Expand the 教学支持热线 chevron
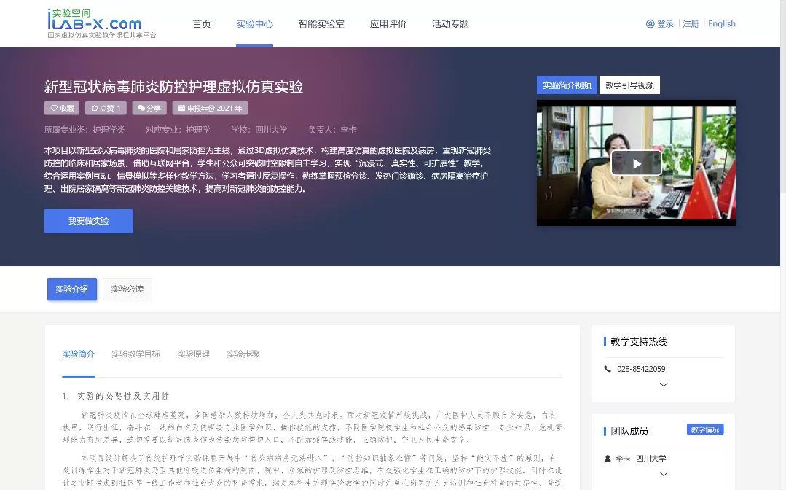This screenshot has width=786, height=490. point(664,385)
